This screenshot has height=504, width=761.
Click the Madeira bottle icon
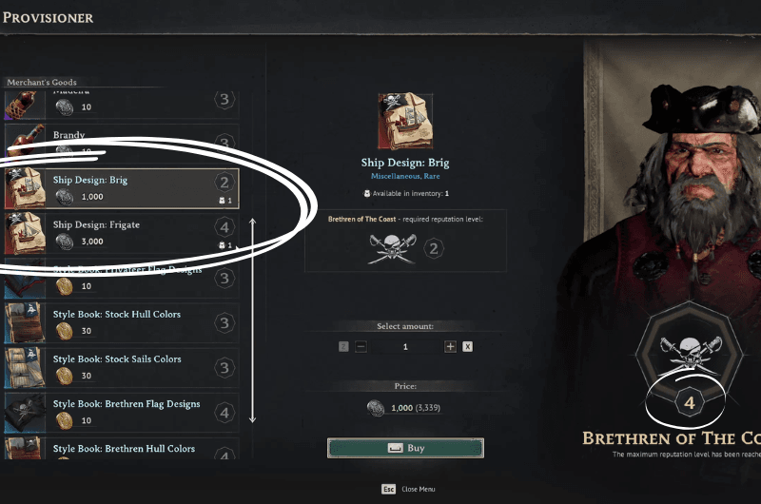point(26,105)
